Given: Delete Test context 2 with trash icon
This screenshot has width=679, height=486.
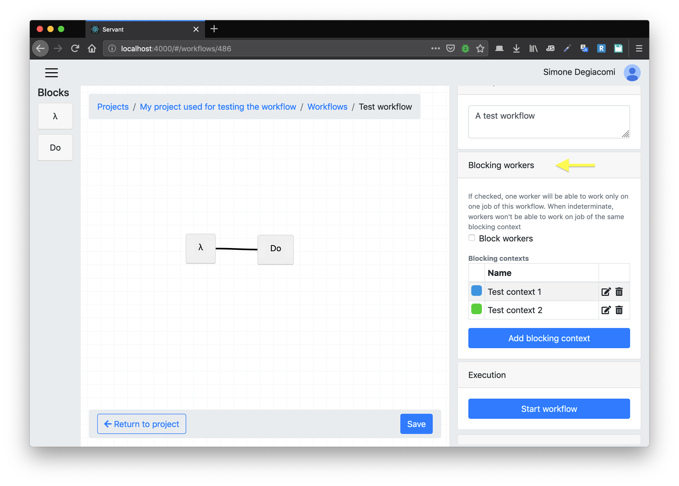Looking at the screenshot, I should (x=619, y=310).
